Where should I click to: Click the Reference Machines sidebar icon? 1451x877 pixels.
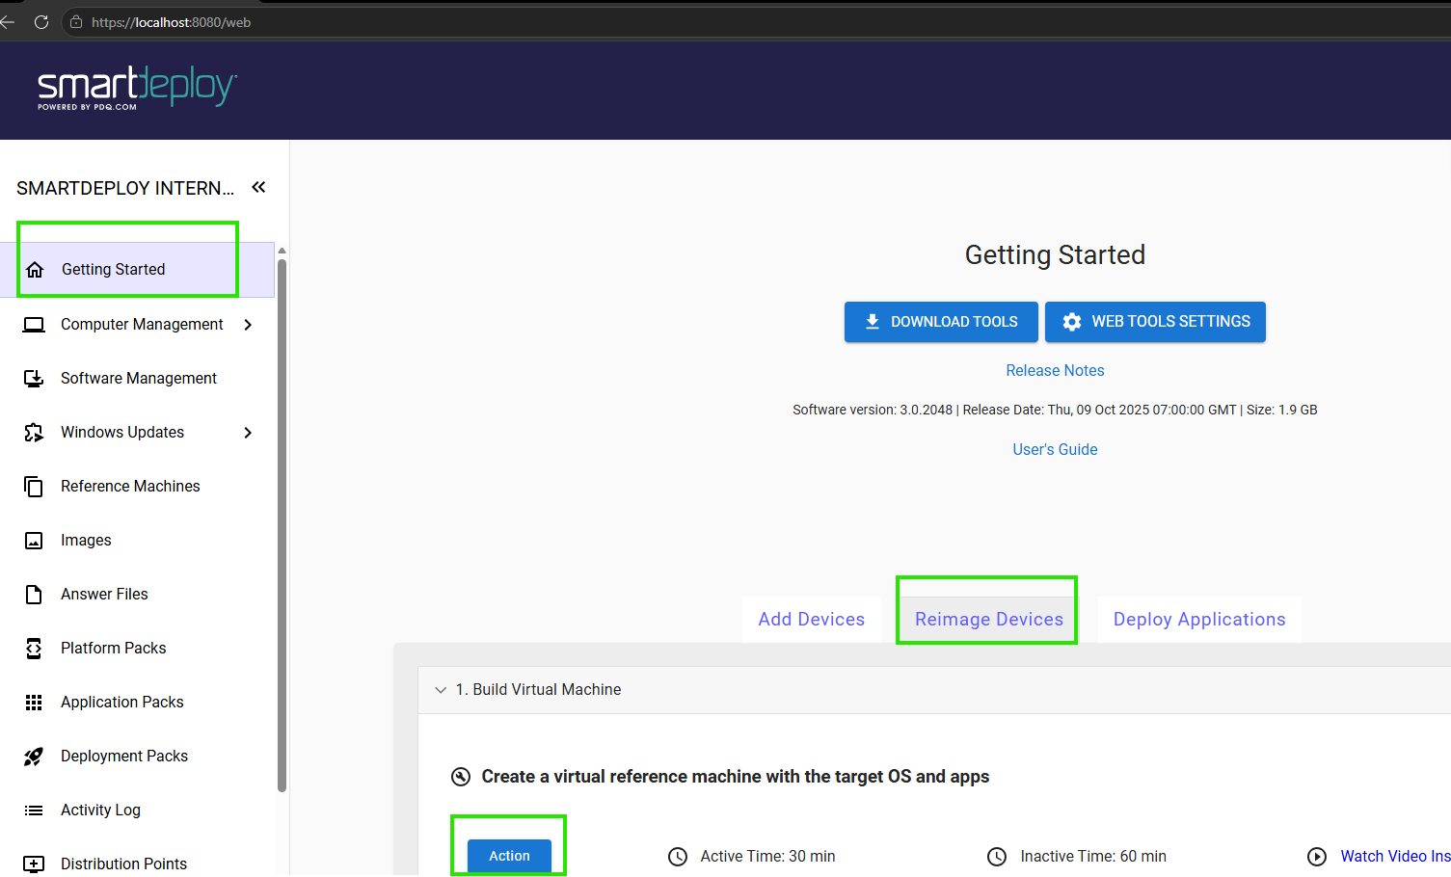coord(34,487)
